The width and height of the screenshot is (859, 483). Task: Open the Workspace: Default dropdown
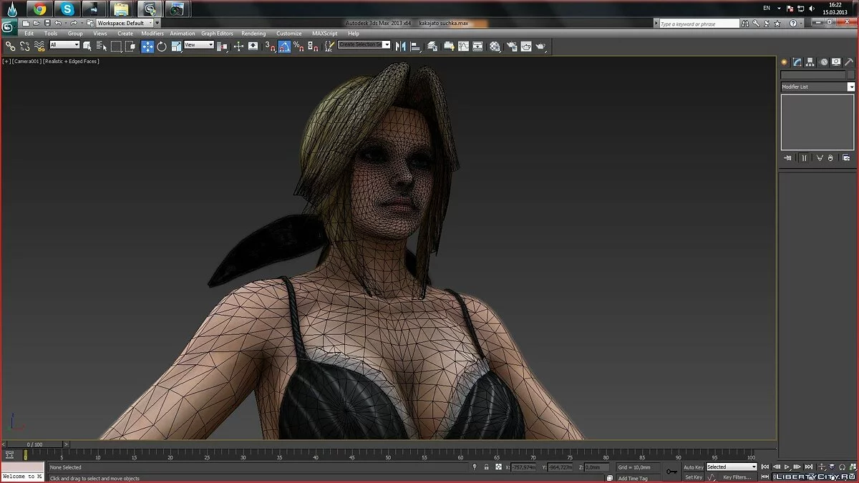pos(125,23)
